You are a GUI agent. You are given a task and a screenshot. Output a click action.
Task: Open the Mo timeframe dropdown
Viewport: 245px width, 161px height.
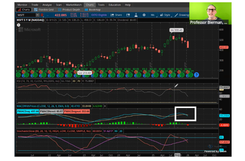point(154,15)
